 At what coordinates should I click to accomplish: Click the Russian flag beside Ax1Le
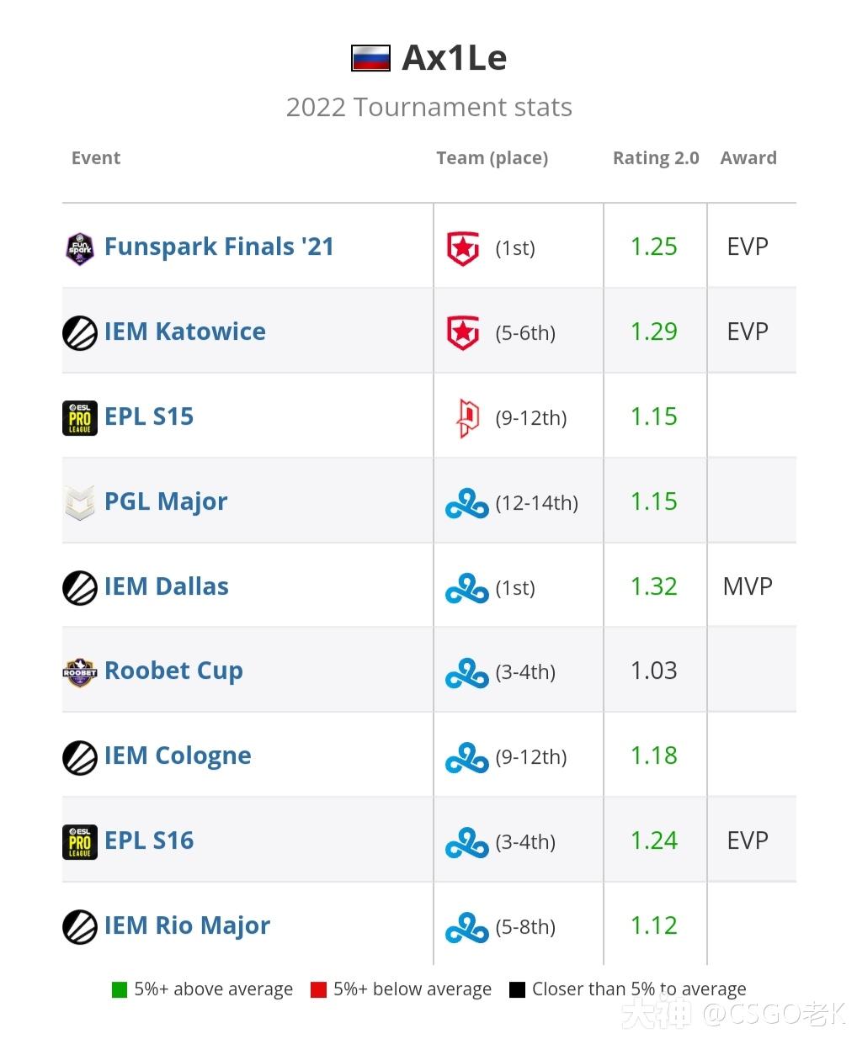370,56
